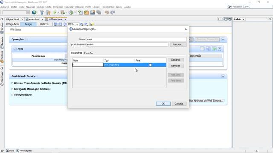Click the Paleta panel minimize icon
Viewport: 273px width, 153px height.
click(x=270, y=19)
